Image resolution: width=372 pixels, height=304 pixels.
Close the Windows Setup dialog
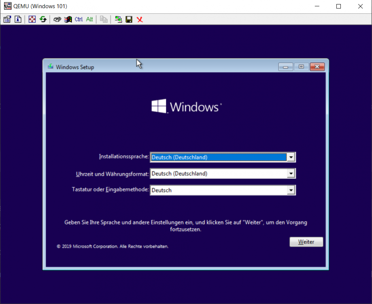[x=317, y=67]
